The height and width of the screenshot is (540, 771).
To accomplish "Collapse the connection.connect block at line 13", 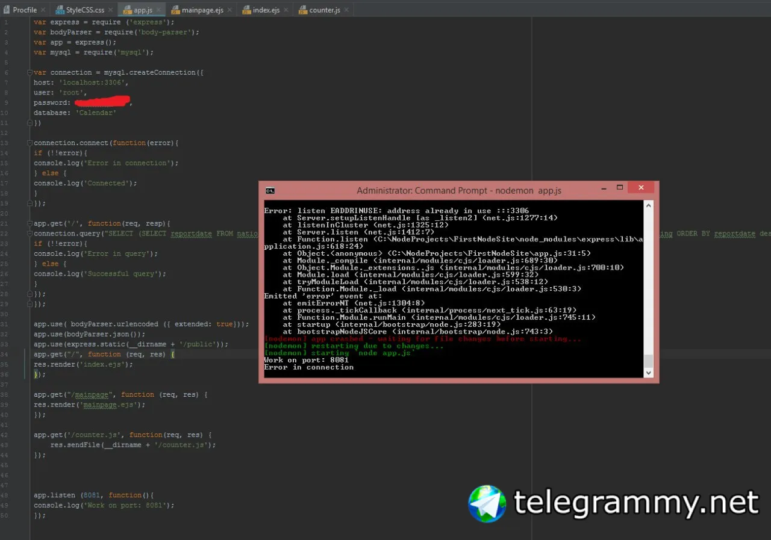I will 30,143.
